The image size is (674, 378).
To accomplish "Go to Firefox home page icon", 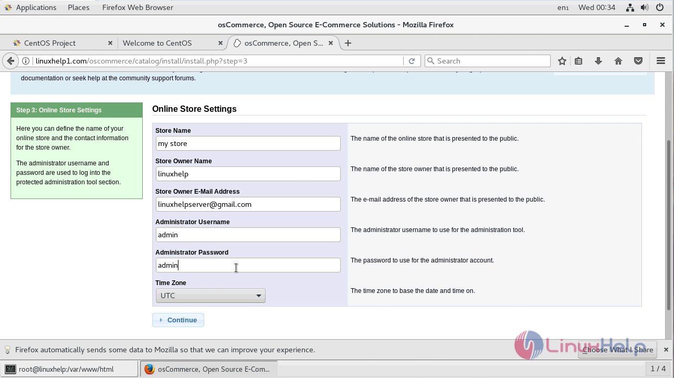I will [618, 61].
